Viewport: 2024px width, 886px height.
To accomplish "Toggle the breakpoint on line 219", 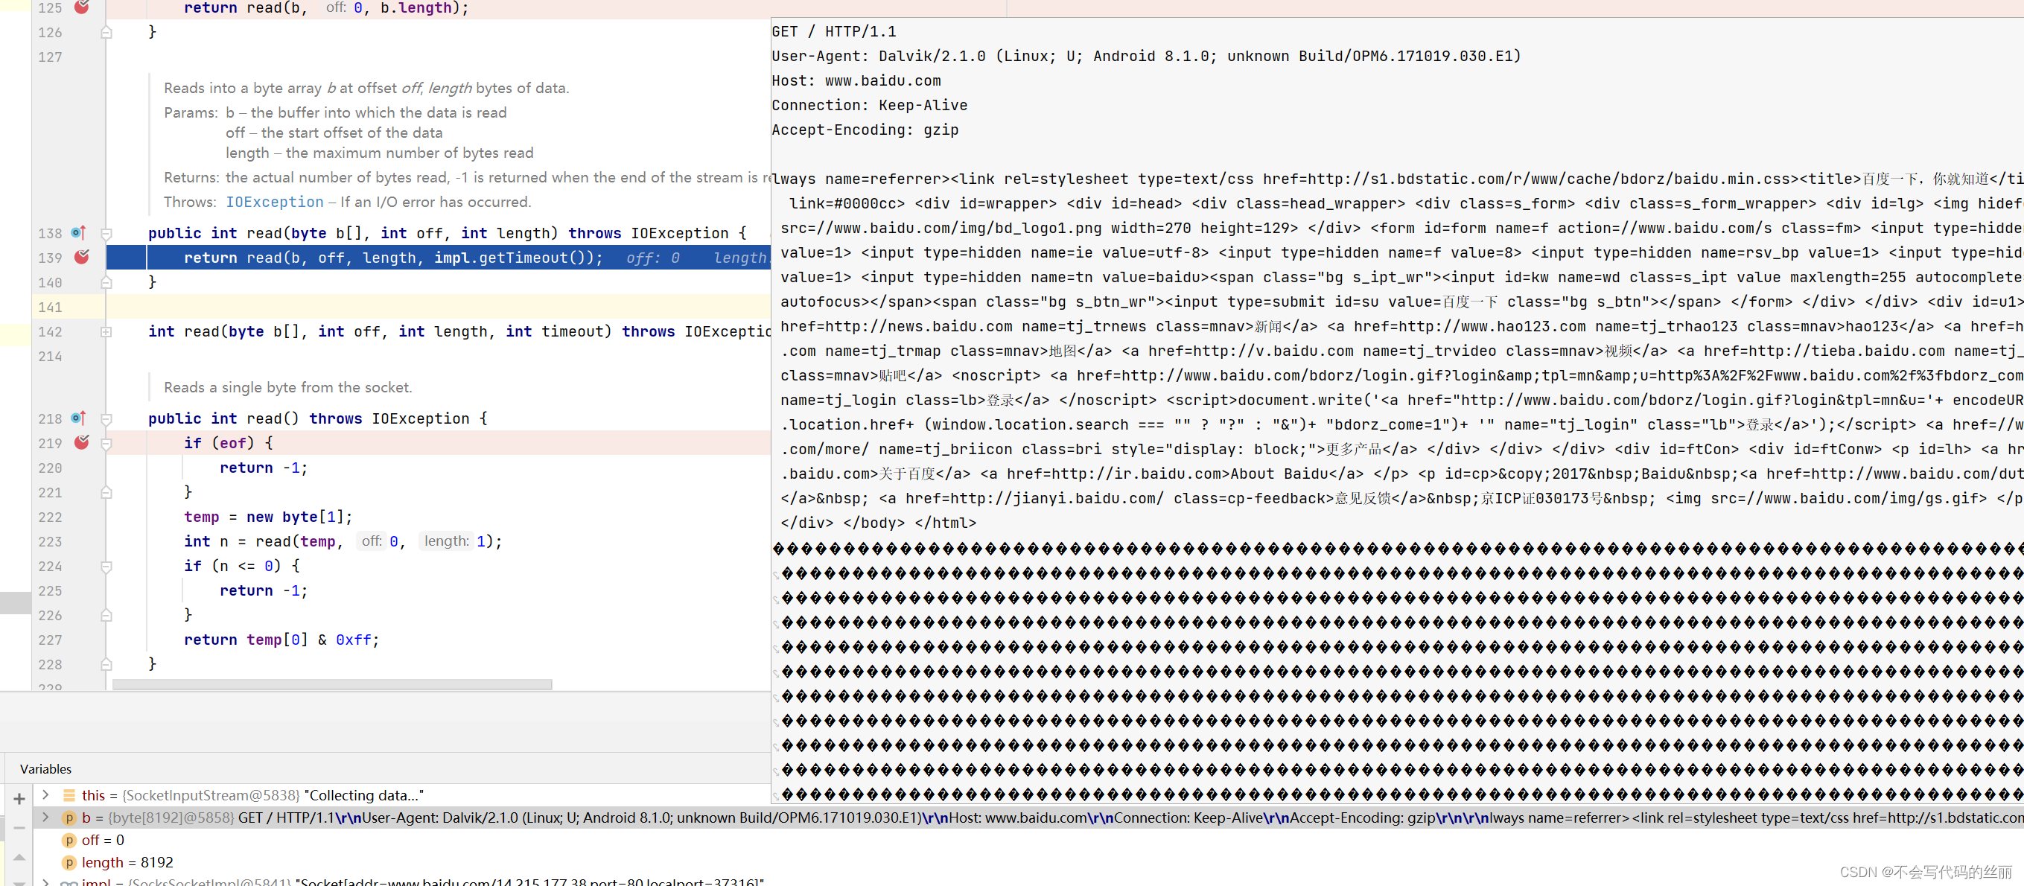I will click(82, 442).
